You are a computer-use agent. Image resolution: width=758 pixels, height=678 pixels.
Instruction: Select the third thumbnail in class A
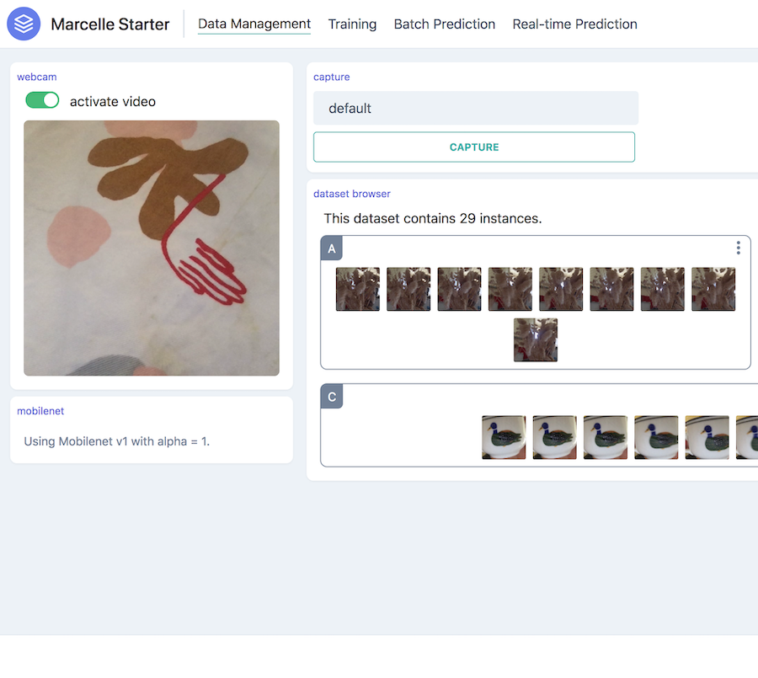pos(459,289)
